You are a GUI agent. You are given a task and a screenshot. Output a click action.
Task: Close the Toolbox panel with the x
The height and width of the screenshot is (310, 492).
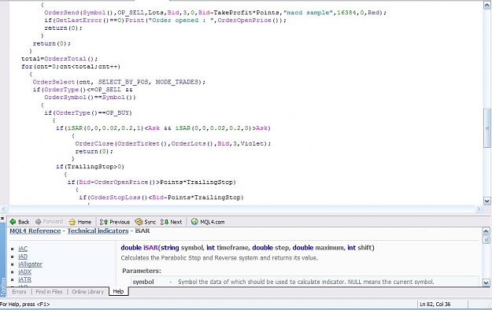pyautogui.click(x=2, y=218)
